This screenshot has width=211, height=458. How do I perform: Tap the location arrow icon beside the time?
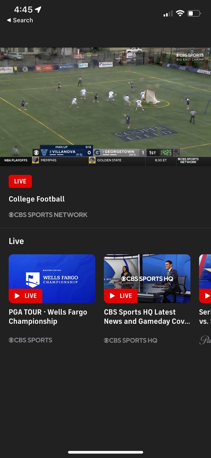pyautogui.click(x=38, y=9)
